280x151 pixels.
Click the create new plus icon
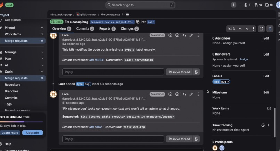click(233, 5)
